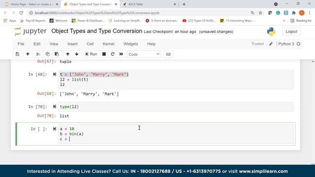
Task: Open the Edit menu
Action: pyautogui.click(x=37, y=44)
